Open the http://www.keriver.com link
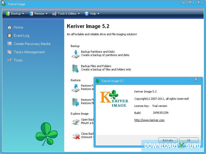The image size is (206, 154). [149, 120]
